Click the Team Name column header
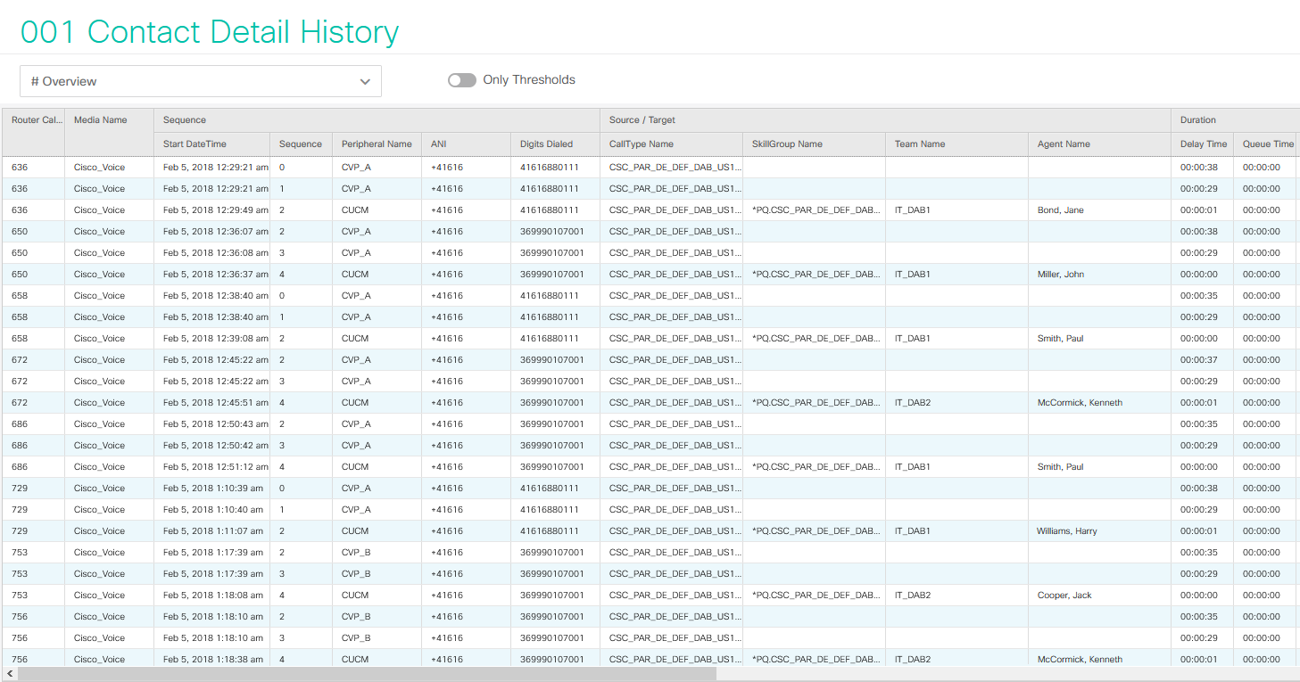 point(956,144)
